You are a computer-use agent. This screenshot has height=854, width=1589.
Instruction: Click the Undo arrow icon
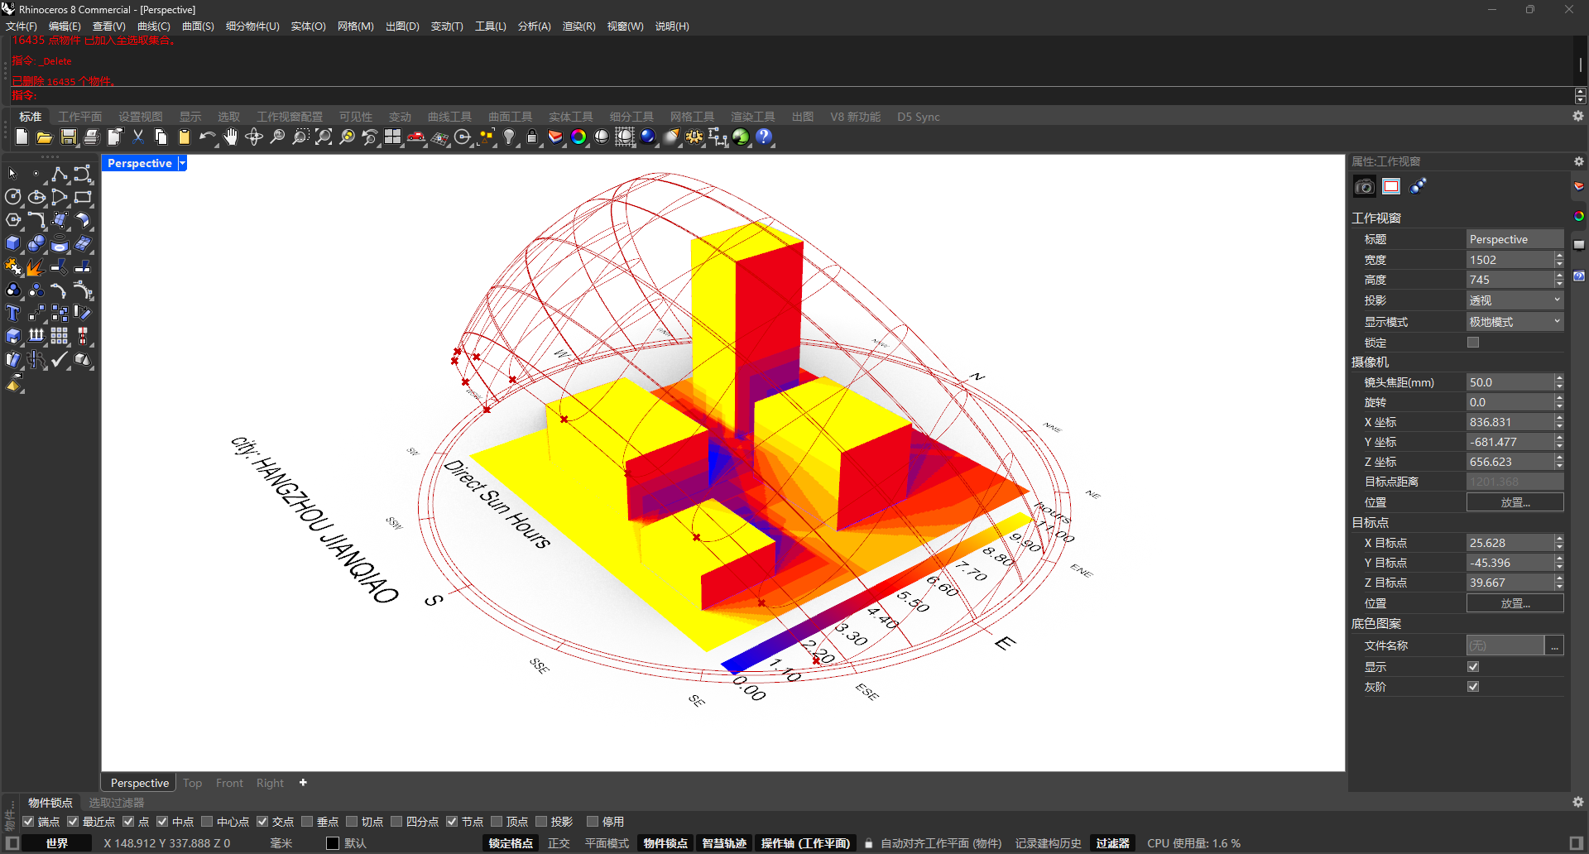(x=207, y=137)
